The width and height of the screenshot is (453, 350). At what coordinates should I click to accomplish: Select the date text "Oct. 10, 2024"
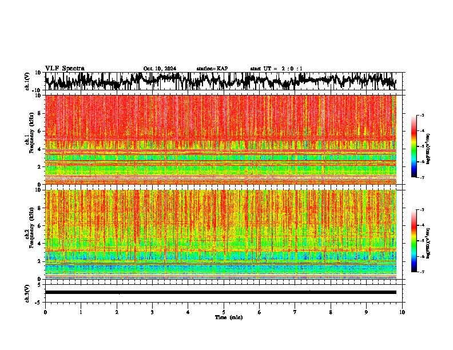point(160,69)
